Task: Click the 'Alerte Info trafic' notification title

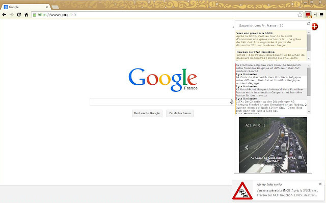Action: (x=269, y=185)
